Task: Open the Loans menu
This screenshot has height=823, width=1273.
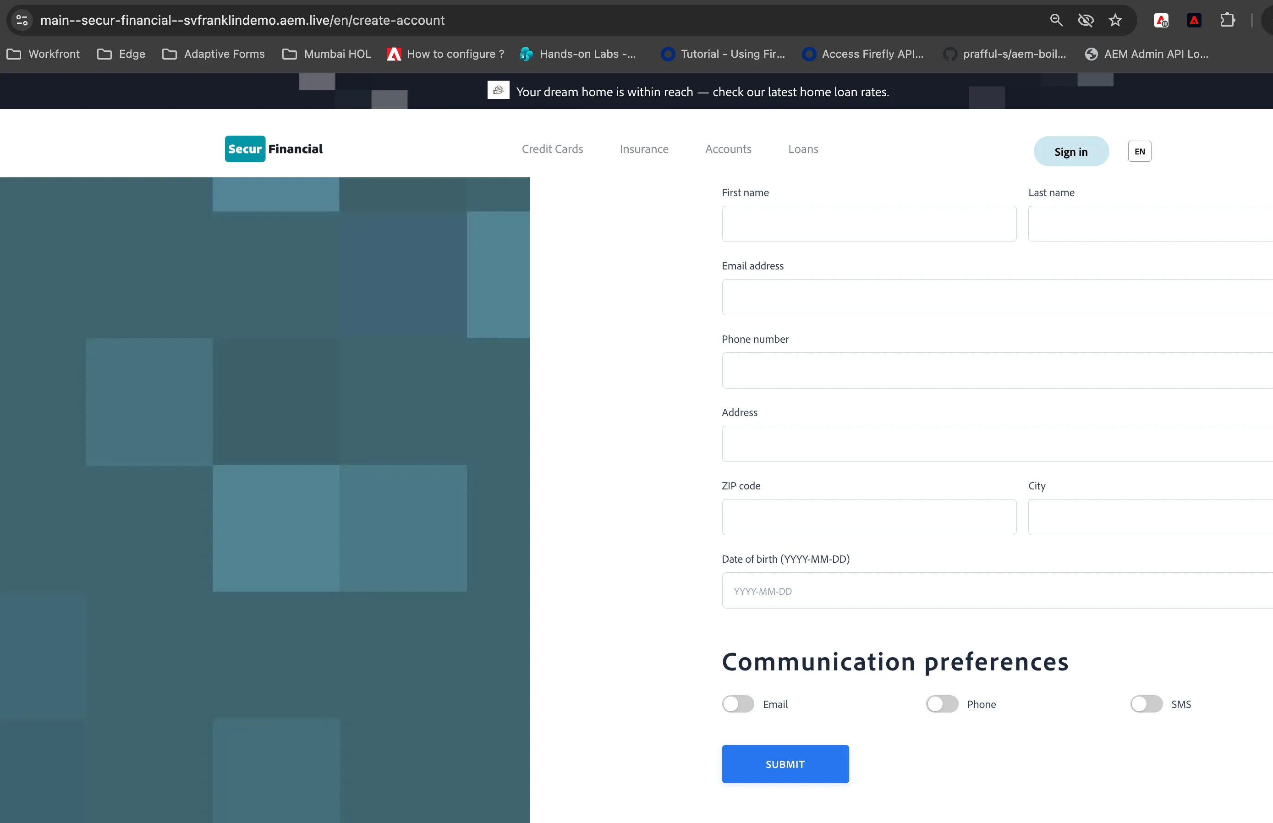Action: pyautogui.click(x=803, y=149)
